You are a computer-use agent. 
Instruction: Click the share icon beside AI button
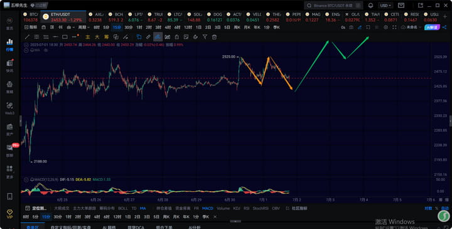coord(444,28)
